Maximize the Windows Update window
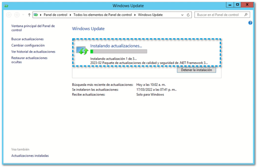The width and height of the screenshot is (258, 168). pyautogui.click(x=238, y=5)
